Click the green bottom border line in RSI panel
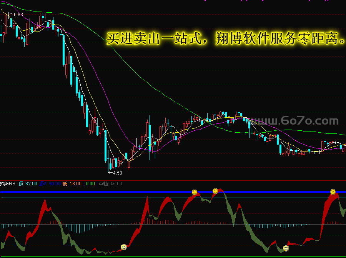The height and width of the screenshot is (258, 346). (173, 257)
